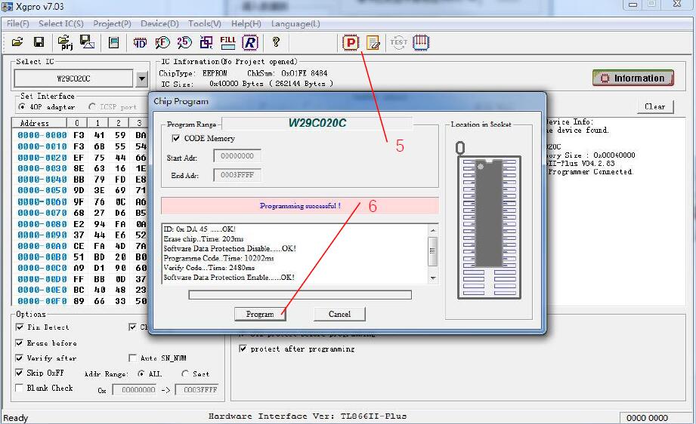
Task: Click the Clear button
Action: tap(654, 106)
